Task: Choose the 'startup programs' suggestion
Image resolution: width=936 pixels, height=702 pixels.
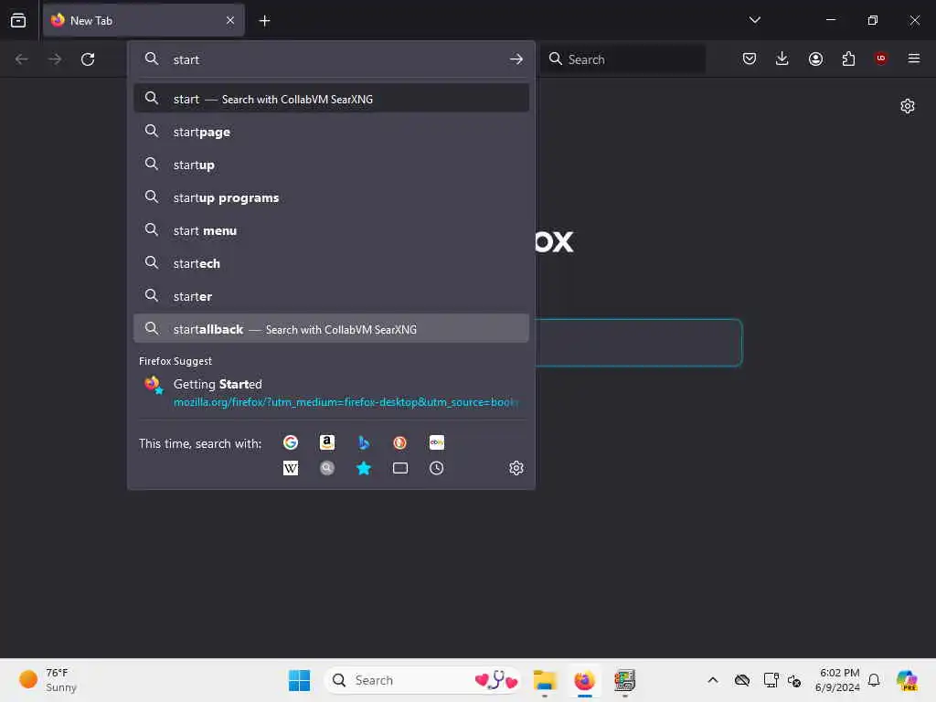Action: 331,197
